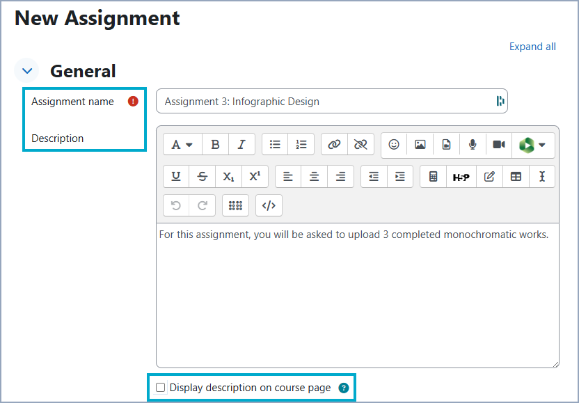Toggle bold formatting
Image resolution: width=579 pixels, height=403 pixels.
click(215, 145)
